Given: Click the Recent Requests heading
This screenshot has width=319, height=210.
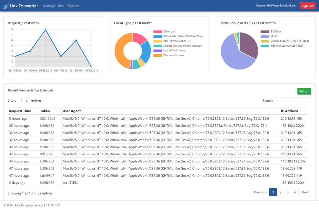Looking at the screenshot, I should click(x=21, y=90).
